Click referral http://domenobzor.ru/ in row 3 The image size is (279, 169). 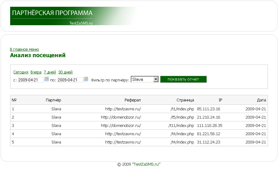pyautogui.click(x=121, y=125)
